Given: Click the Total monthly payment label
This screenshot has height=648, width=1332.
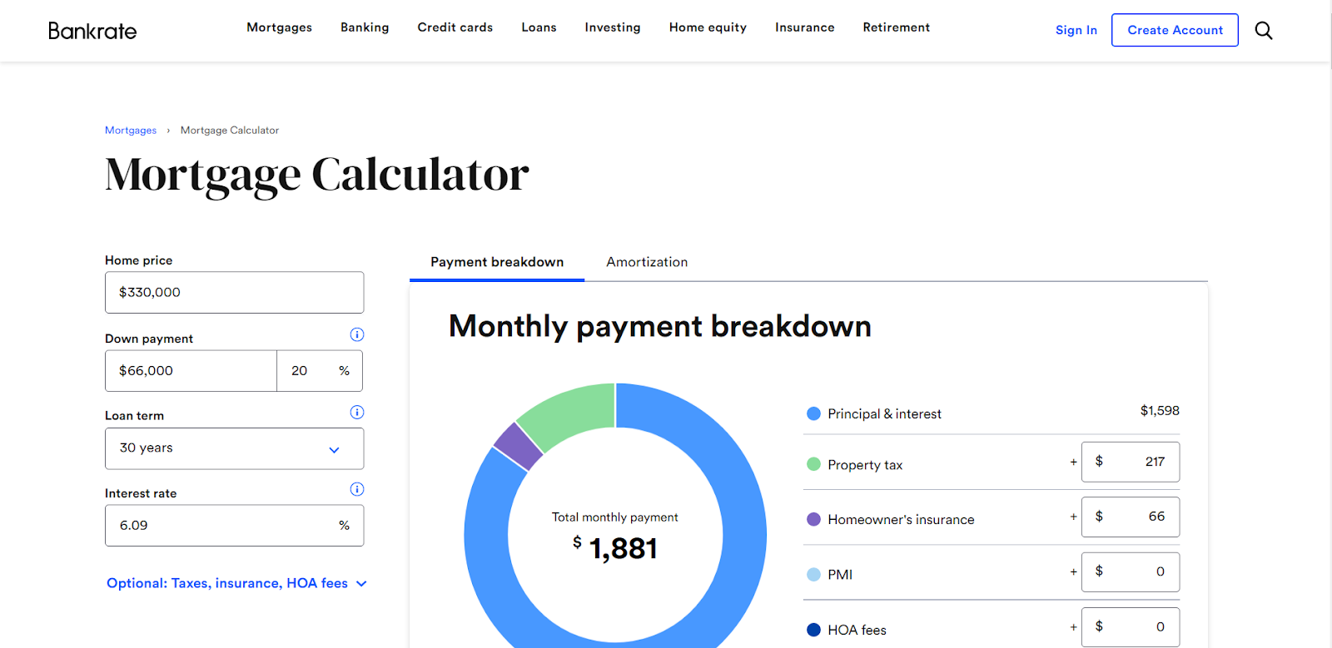Looking at the screenshot, I should [x=615, y=517].
